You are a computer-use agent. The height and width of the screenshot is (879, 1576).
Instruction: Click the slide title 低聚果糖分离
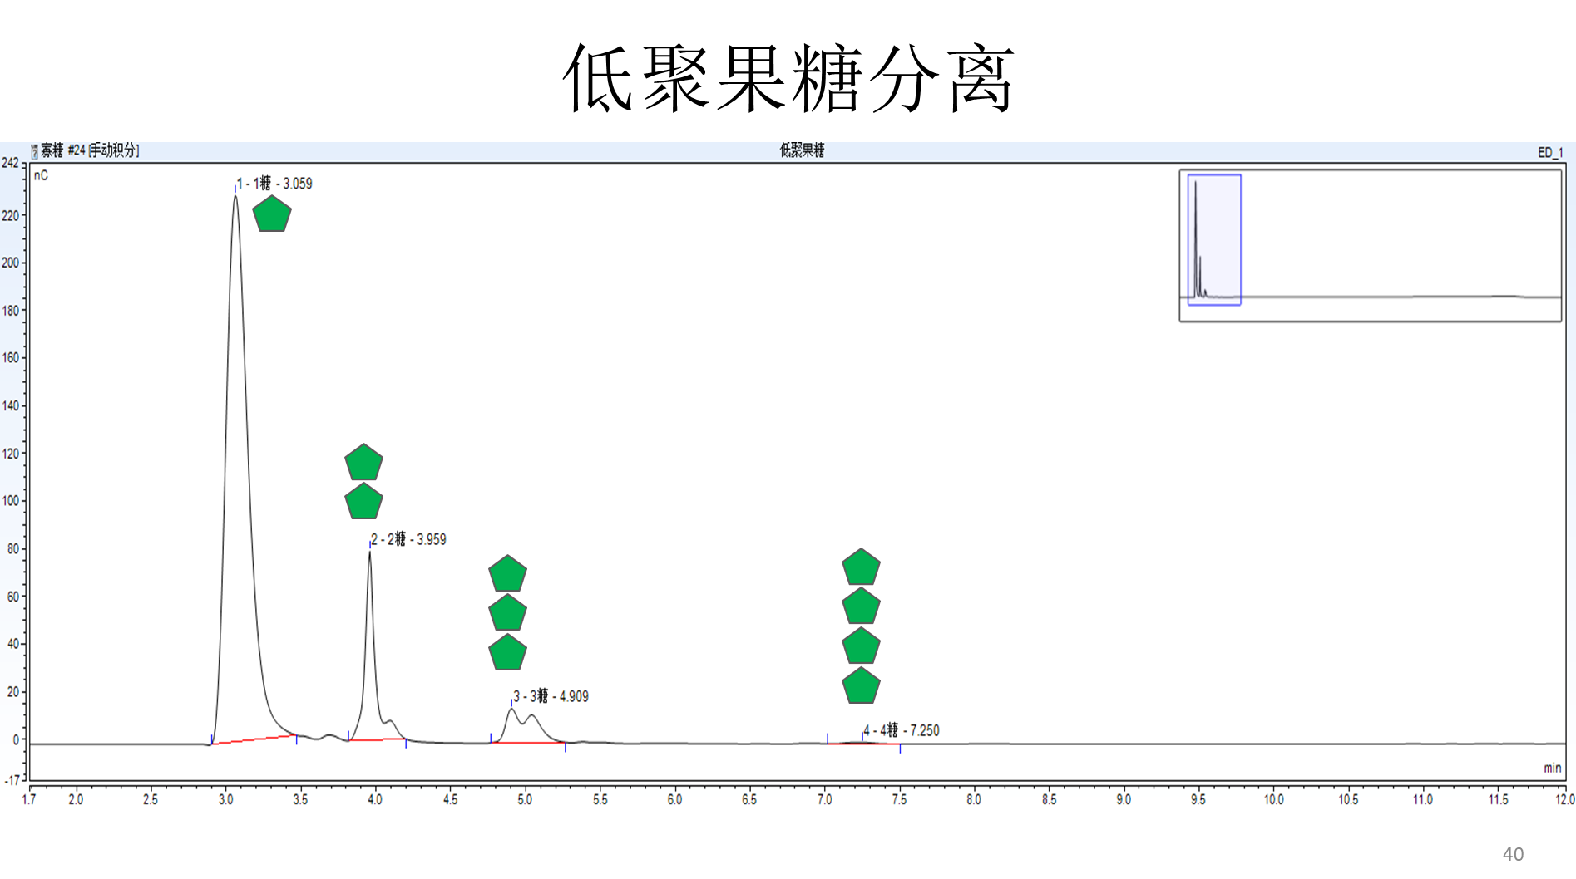click(788, 79)
